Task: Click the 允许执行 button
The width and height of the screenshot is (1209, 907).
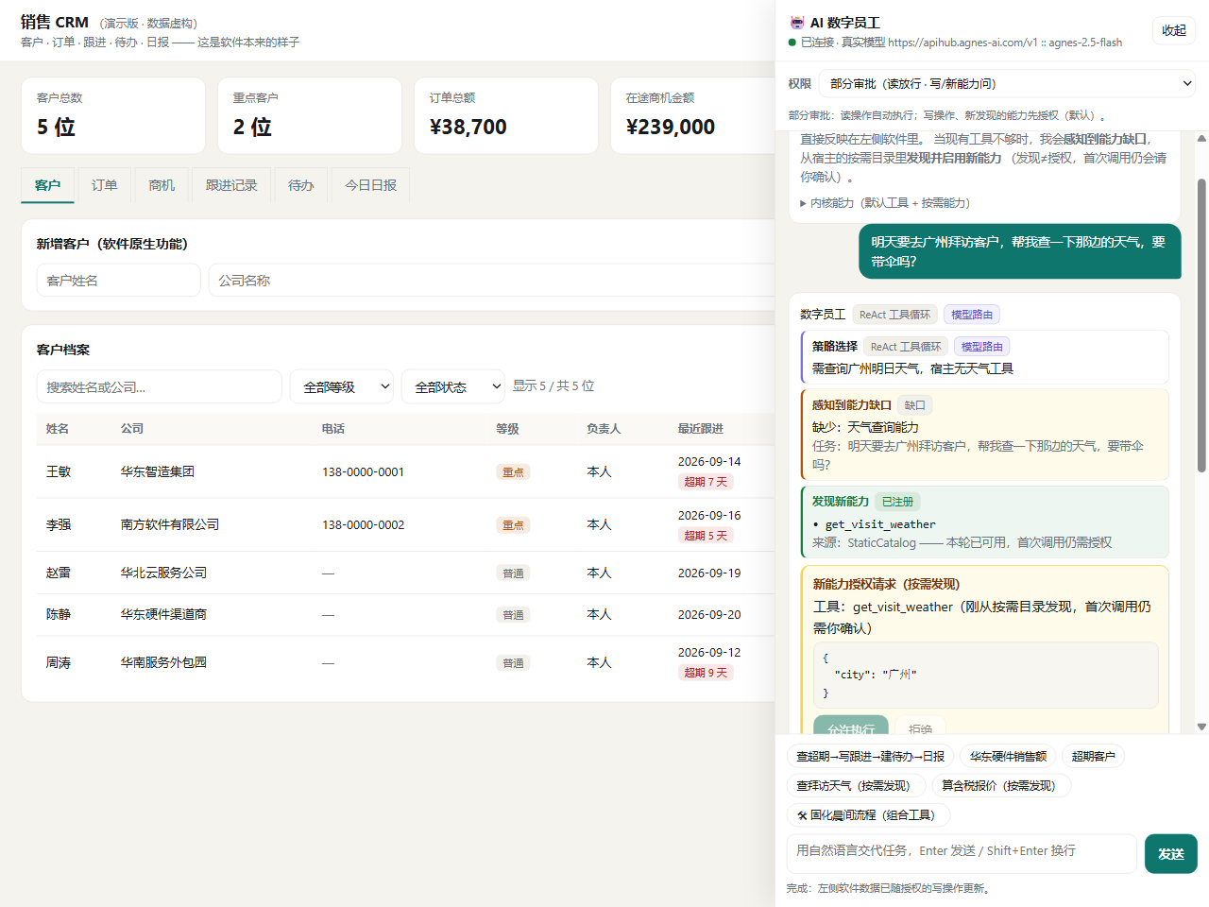Action: 851,726
